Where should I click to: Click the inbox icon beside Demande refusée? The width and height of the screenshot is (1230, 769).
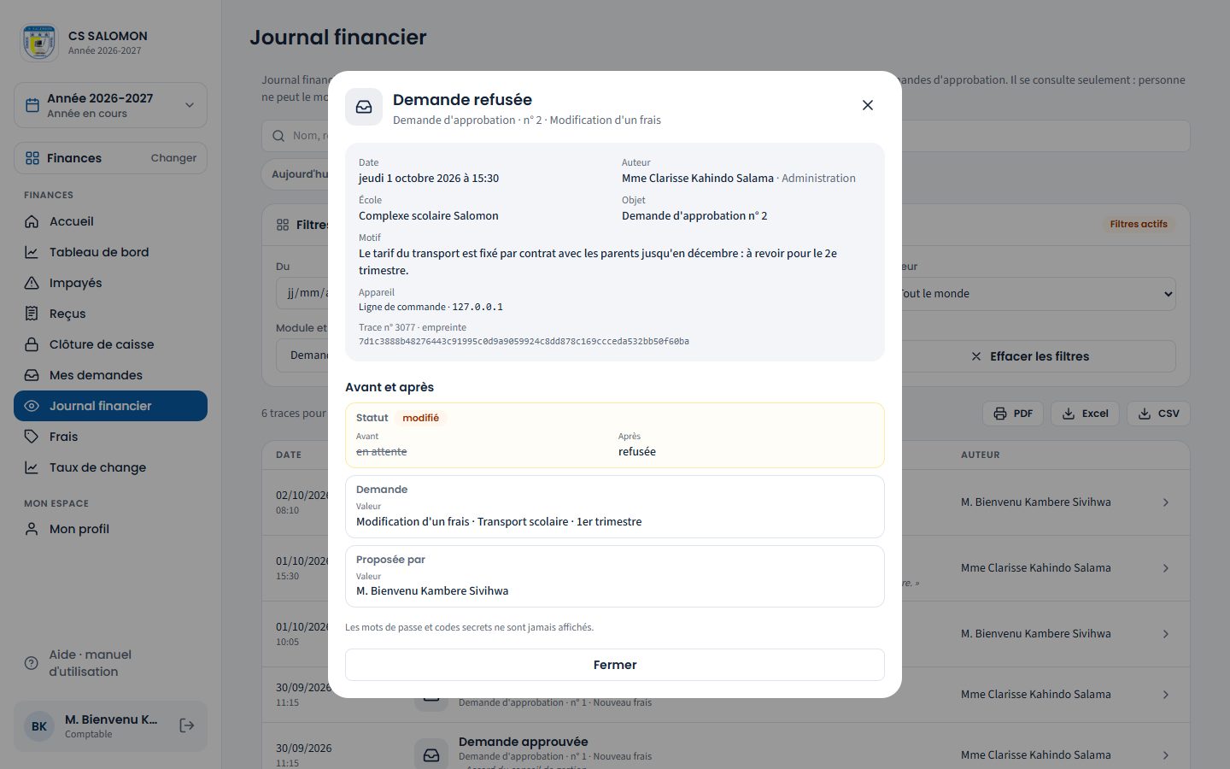[x=364, y=107]
